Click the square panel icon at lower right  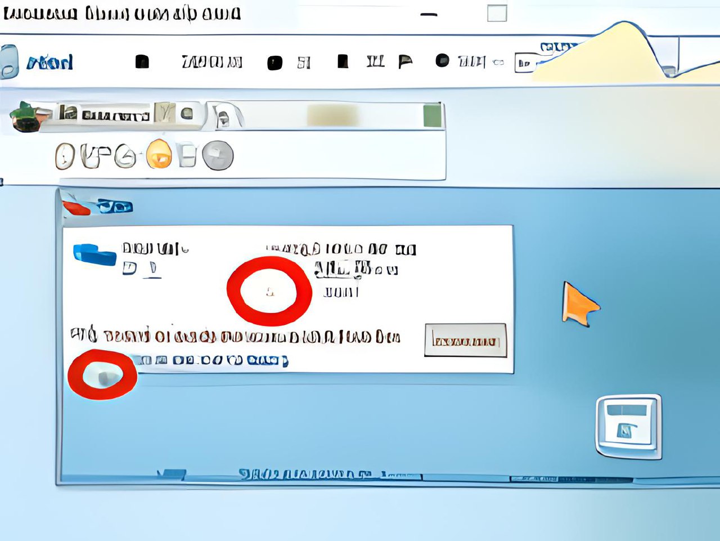tap(628, 426)
